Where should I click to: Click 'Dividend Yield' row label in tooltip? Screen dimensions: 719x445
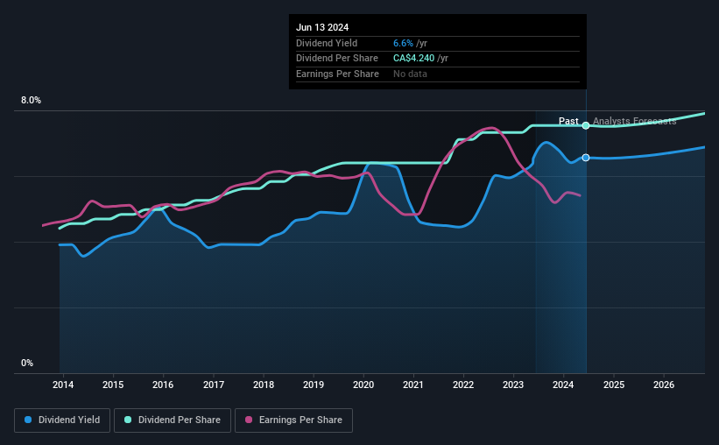[x=327, y=43]
